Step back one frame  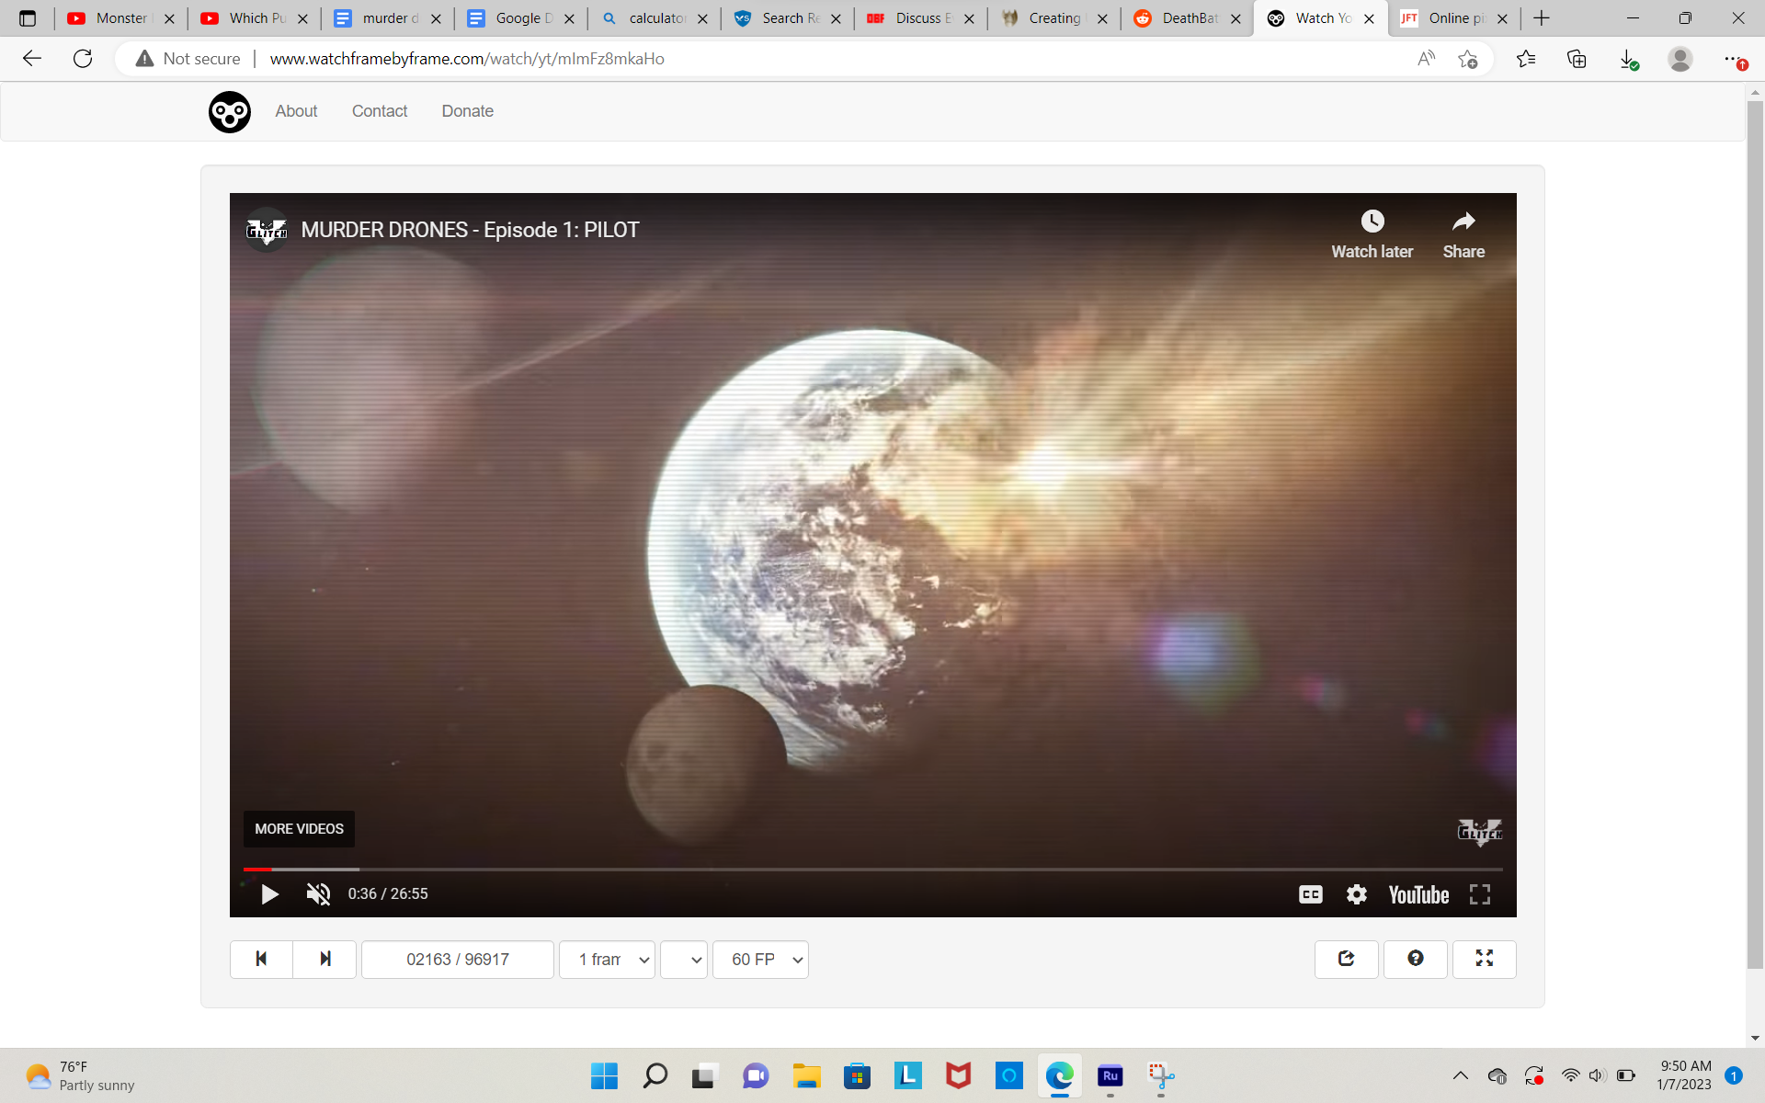(x=261, y=959)
